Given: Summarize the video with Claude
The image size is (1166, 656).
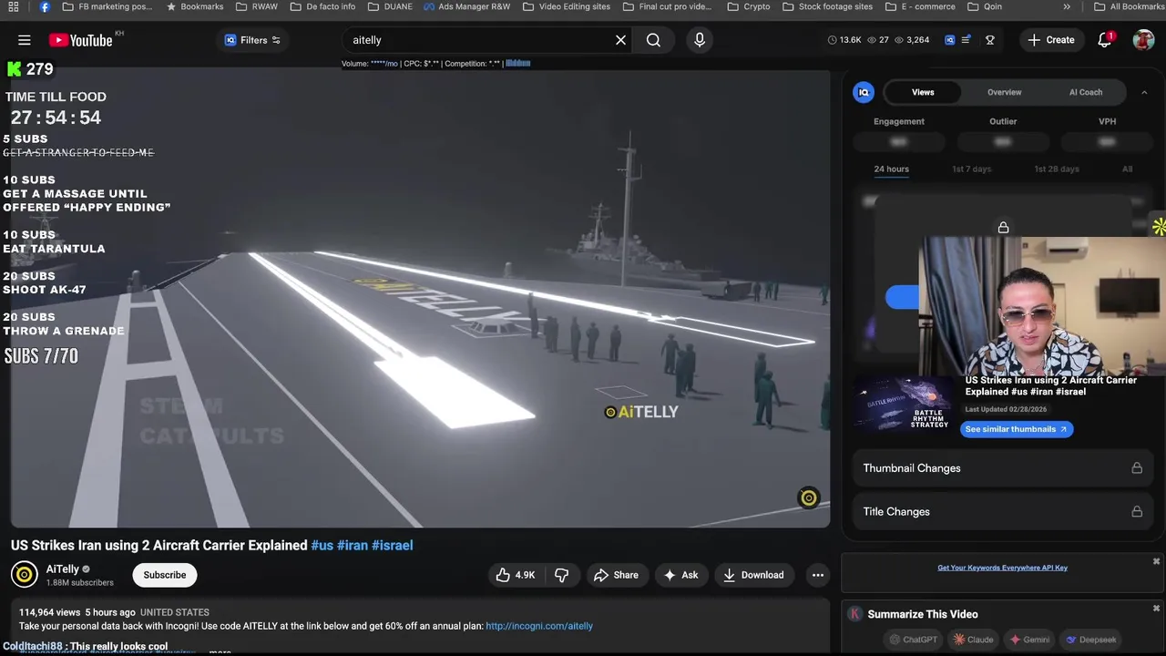Looking at the screenshot, I should pyautogui.click(x=974, y=640).
